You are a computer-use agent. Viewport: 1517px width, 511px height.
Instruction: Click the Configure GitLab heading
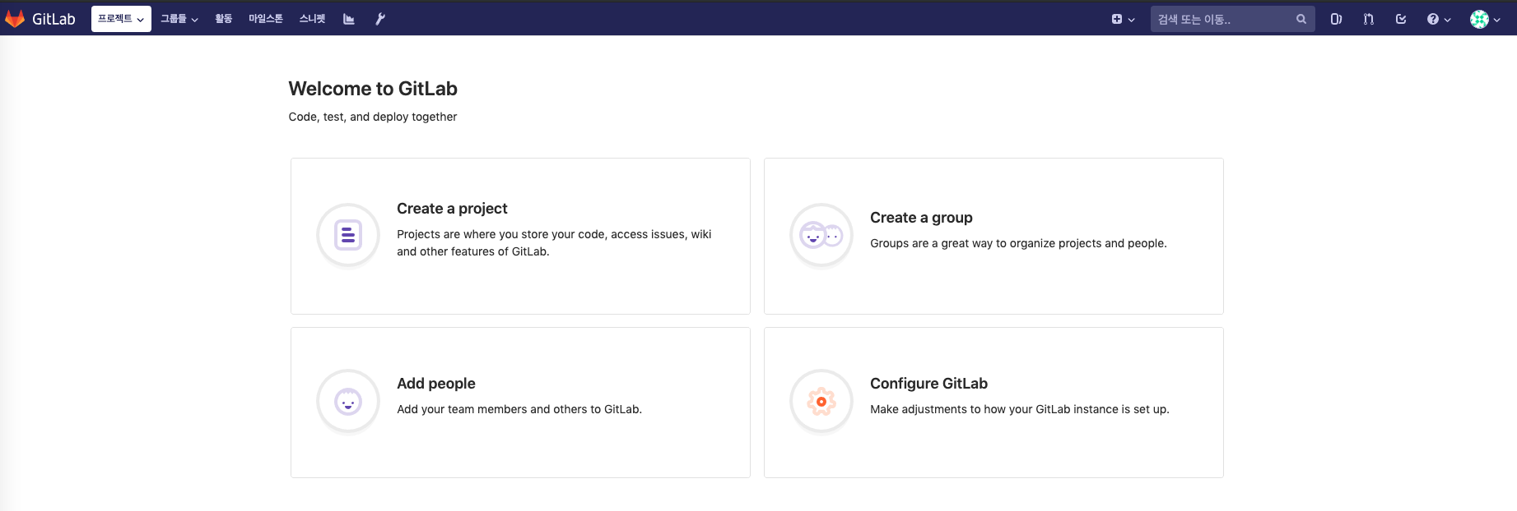click(x=928, y=384)
